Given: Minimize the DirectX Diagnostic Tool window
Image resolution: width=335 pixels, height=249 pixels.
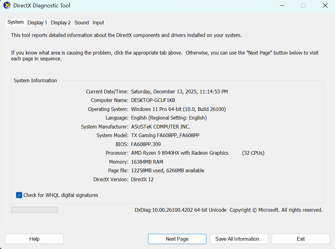Looking at the screenshot, I should tap(282, 6).
